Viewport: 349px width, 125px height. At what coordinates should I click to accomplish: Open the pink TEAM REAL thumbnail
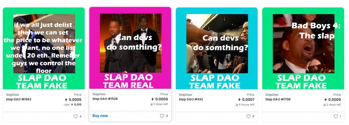click(130, 48)
